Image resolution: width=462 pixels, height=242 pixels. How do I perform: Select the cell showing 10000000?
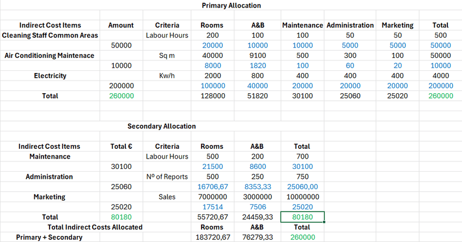click(x=302, y=197)
